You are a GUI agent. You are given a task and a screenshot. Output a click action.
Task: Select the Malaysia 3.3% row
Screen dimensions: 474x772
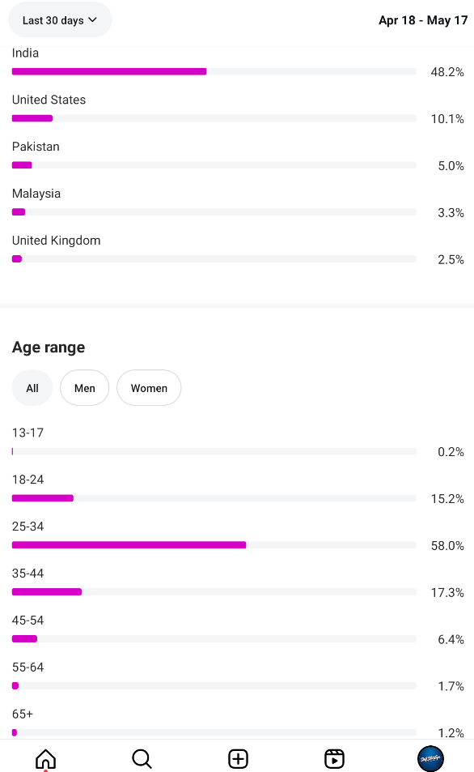[238, 203]
